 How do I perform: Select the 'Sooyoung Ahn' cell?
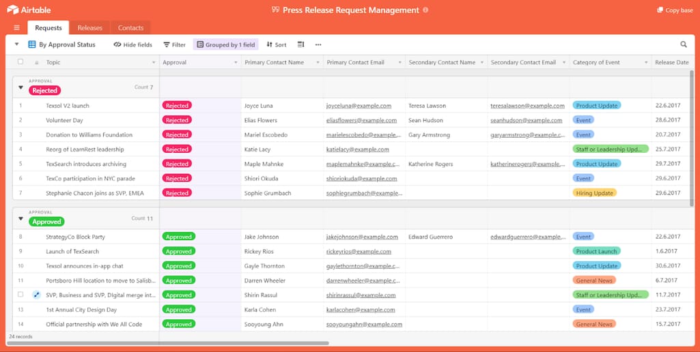tap(282, 324)
